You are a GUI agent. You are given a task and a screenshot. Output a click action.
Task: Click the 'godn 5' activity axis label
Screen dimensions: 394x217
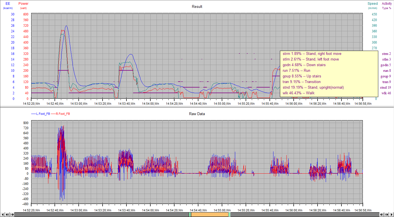pyautogui.click(x=386, y=65)
